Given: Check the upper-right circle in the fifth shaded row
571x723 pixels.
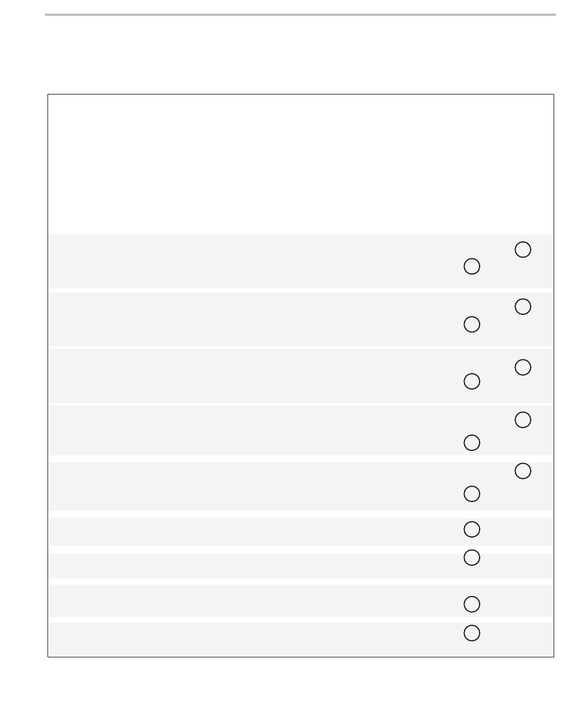Looking at the screenshot, I should (x=523, y=471).
